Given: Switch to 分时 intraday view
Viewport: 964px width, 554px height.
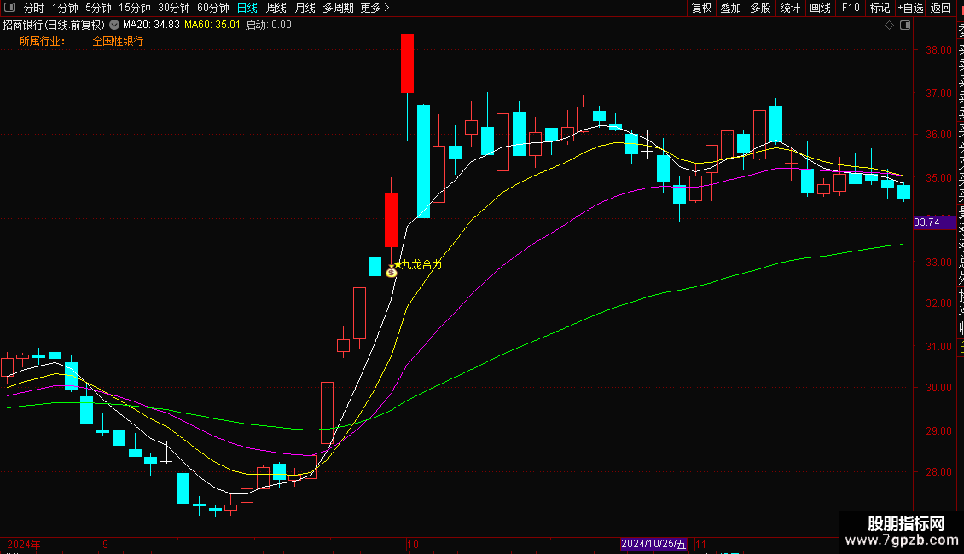Looking at the screenshot, I should pos(34,8).
